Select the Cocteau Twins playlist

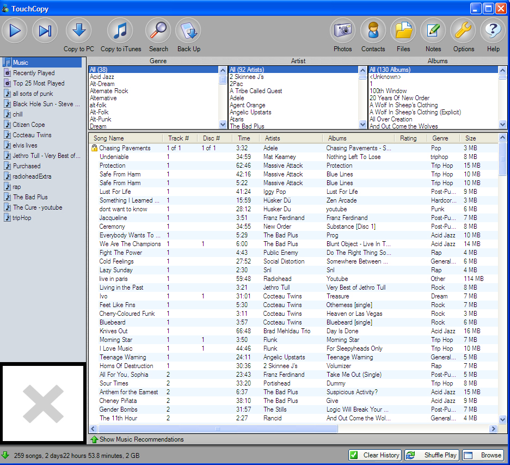(x=32, y=135)
